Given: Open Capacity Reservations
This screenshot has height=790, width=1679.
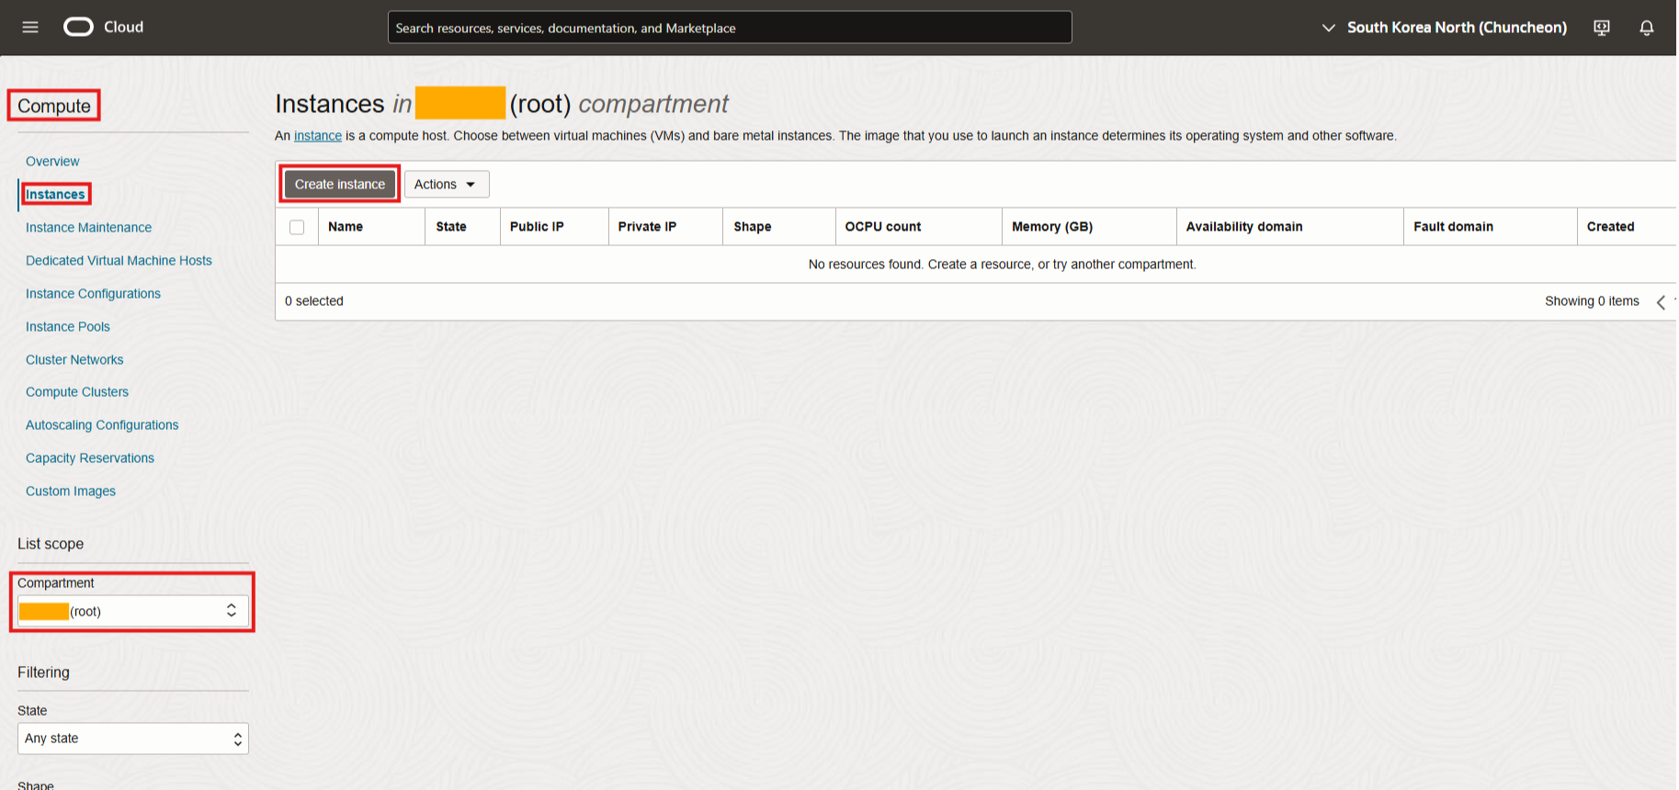Looking at the screenshot, I should point(90,458).
